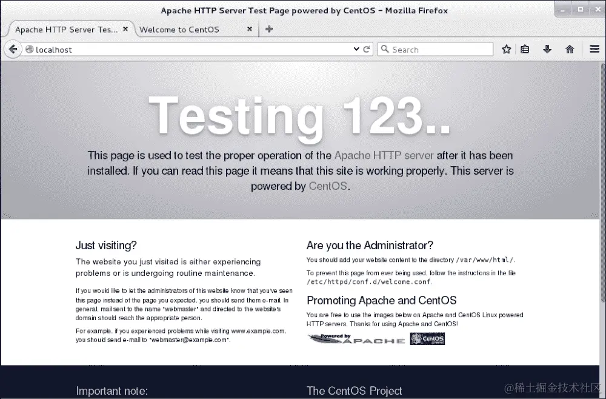Viewport: 606px width, 399px height.
Task: Click 'www.example.com' text
Action: [258, 331]
